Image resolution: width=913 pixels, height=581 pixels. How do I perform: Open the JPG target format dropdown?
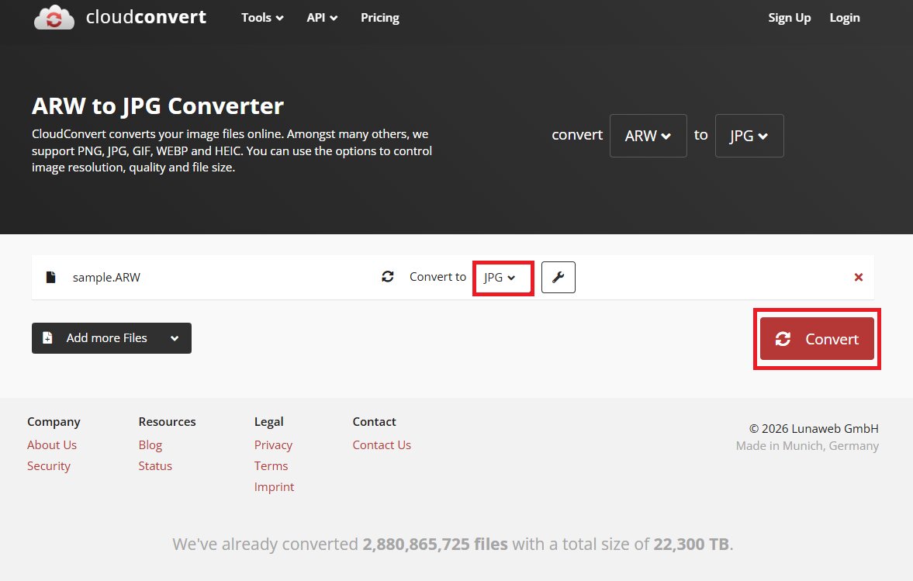(x=749, y=135)
